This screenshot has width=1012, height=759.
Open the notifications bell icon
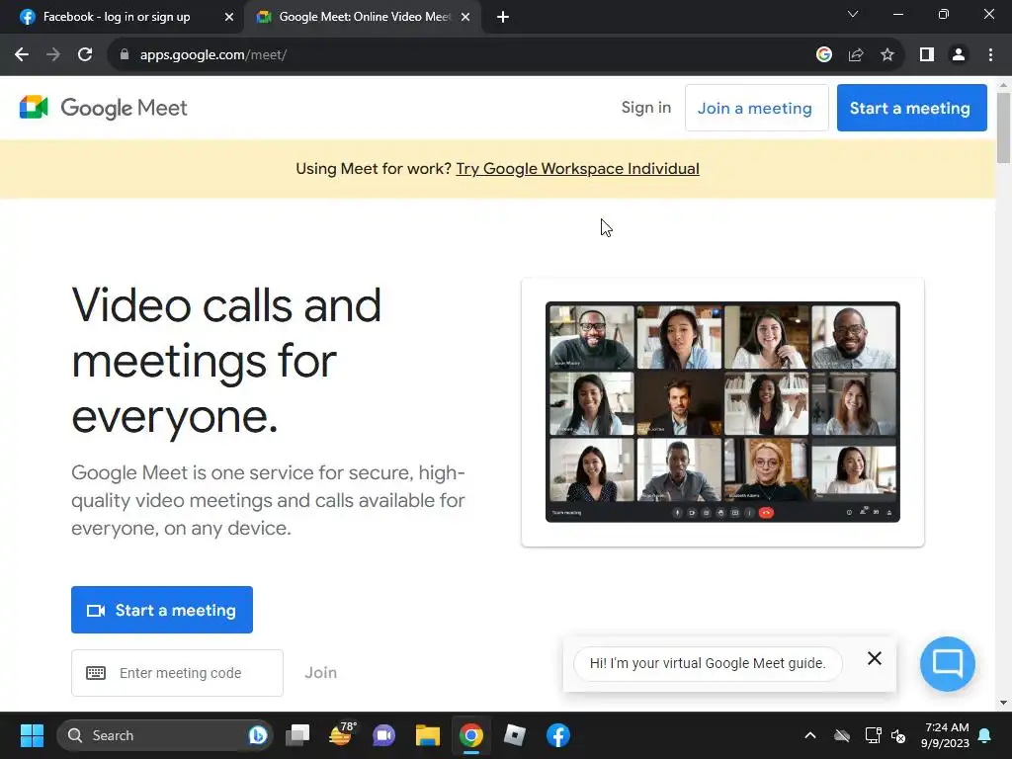[985, 735]
